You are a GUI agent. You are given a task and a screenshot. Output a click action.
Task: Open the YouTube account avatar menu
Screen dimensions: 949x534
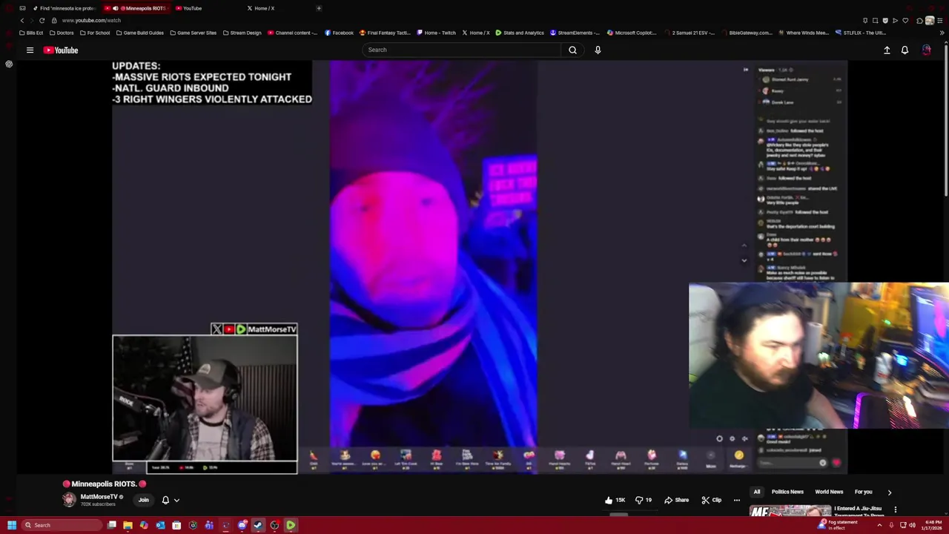click(926, 50)
